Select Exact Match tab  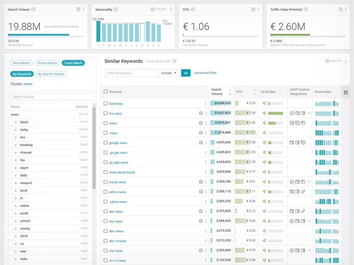click(x=73, y=63)
